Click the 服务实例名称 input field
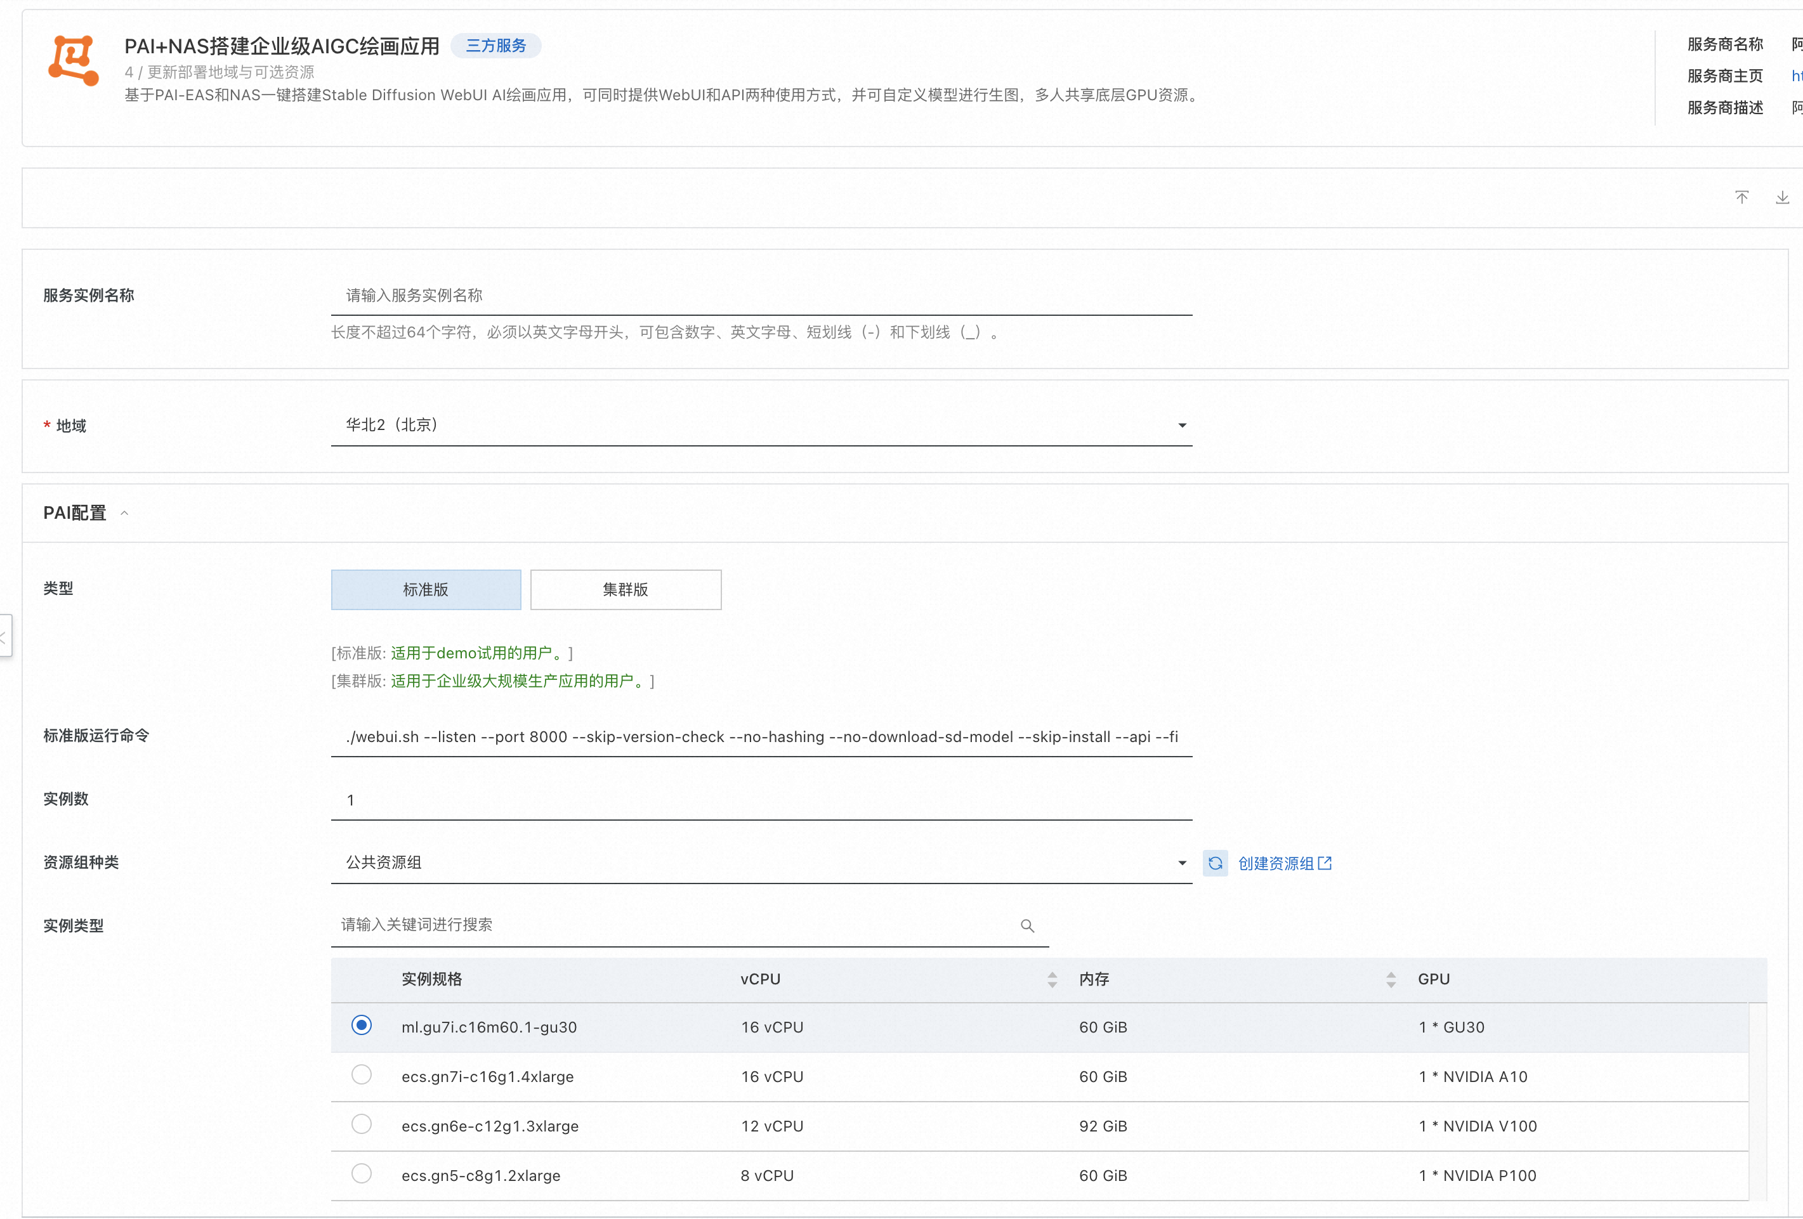Image resolution: width=1803 pixels, height=1219 pixels. [761, 296]
